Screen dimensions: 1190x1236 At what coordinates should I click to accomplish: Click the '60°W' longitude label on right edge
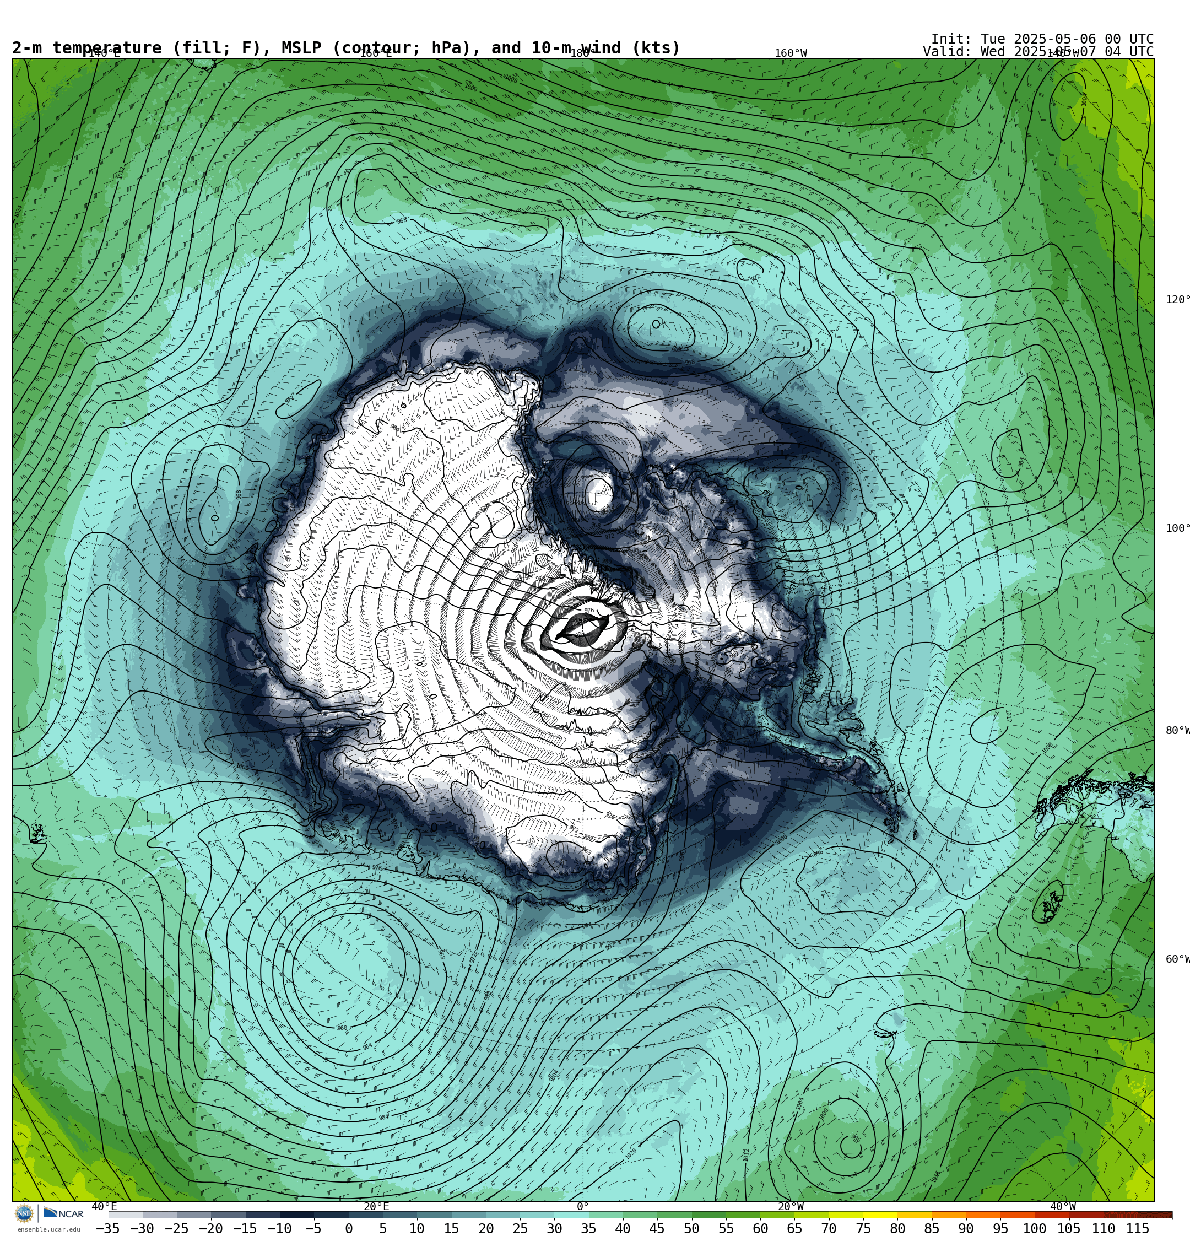(x=1177, y=959)
